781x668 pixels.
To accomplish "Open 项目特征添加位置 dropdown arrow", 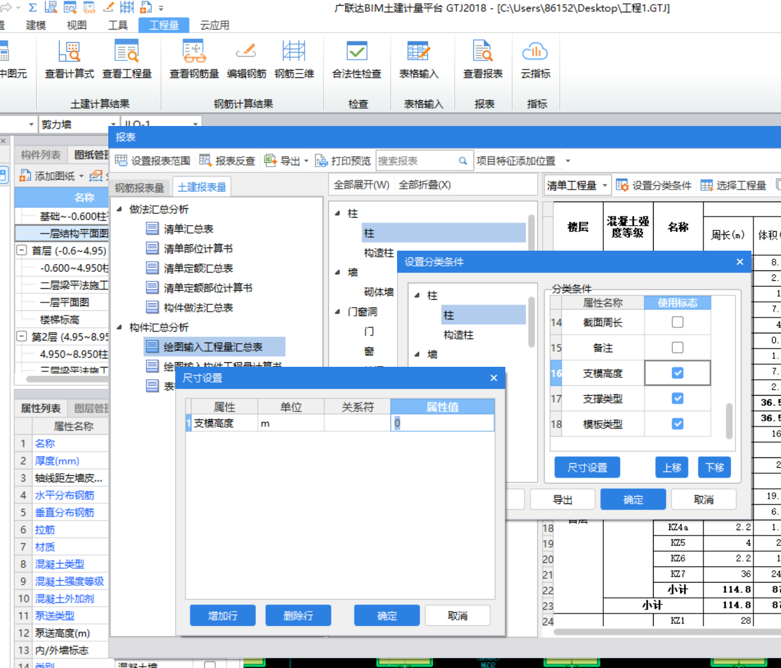I will 568,161.
